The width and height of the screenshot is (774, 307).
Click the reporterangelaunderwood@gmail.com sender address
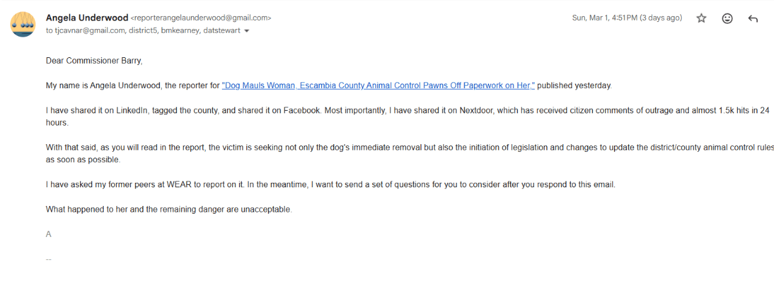(201, 19)
